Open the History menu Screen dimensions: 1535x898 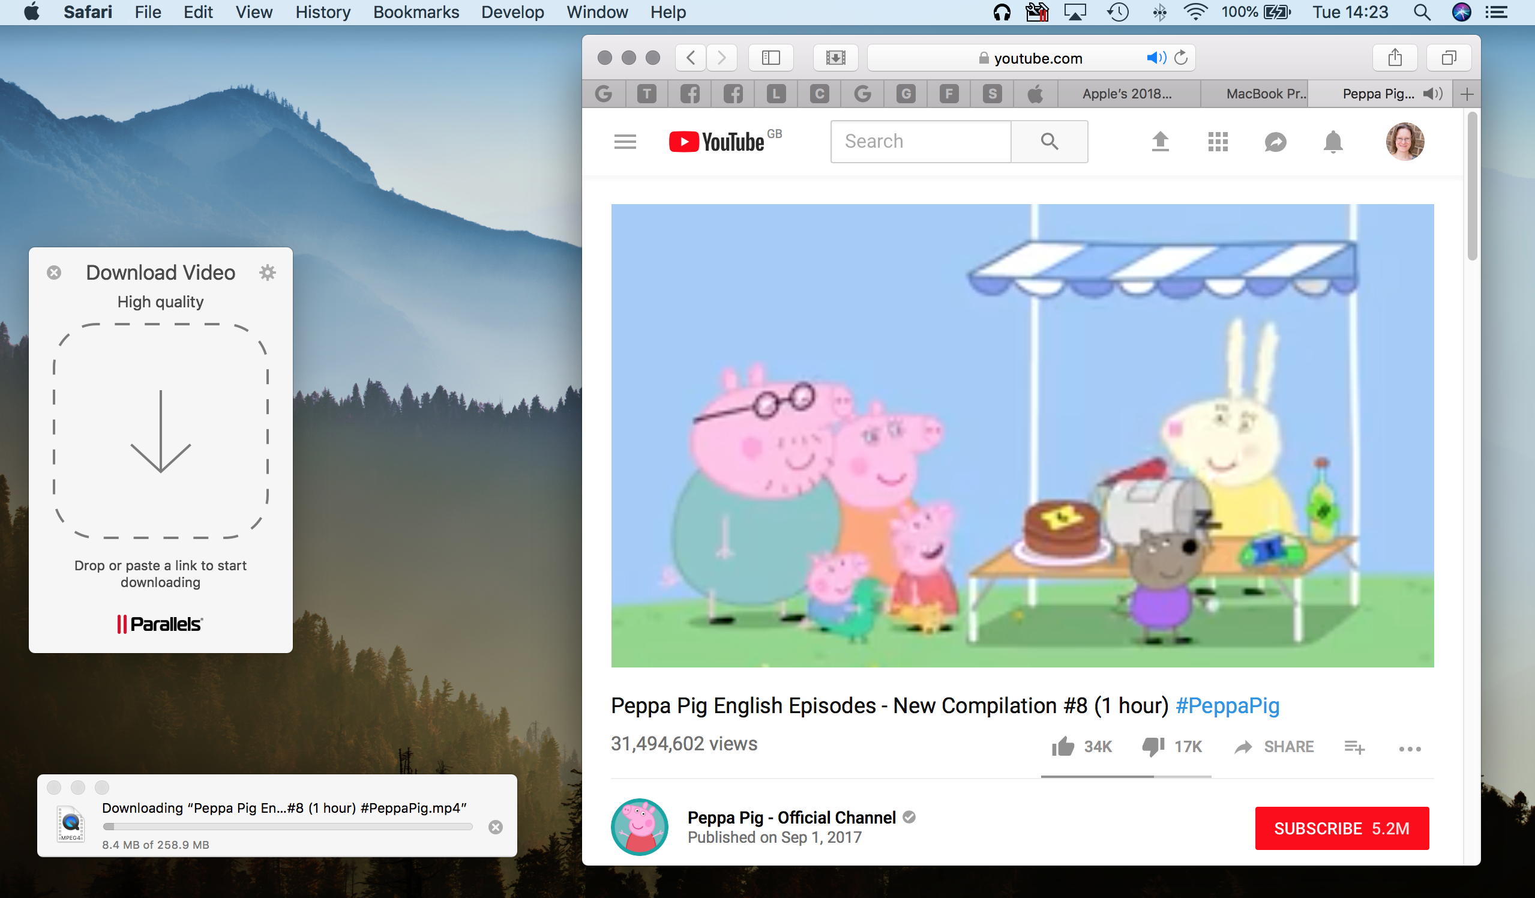click(x=323, y=12)
